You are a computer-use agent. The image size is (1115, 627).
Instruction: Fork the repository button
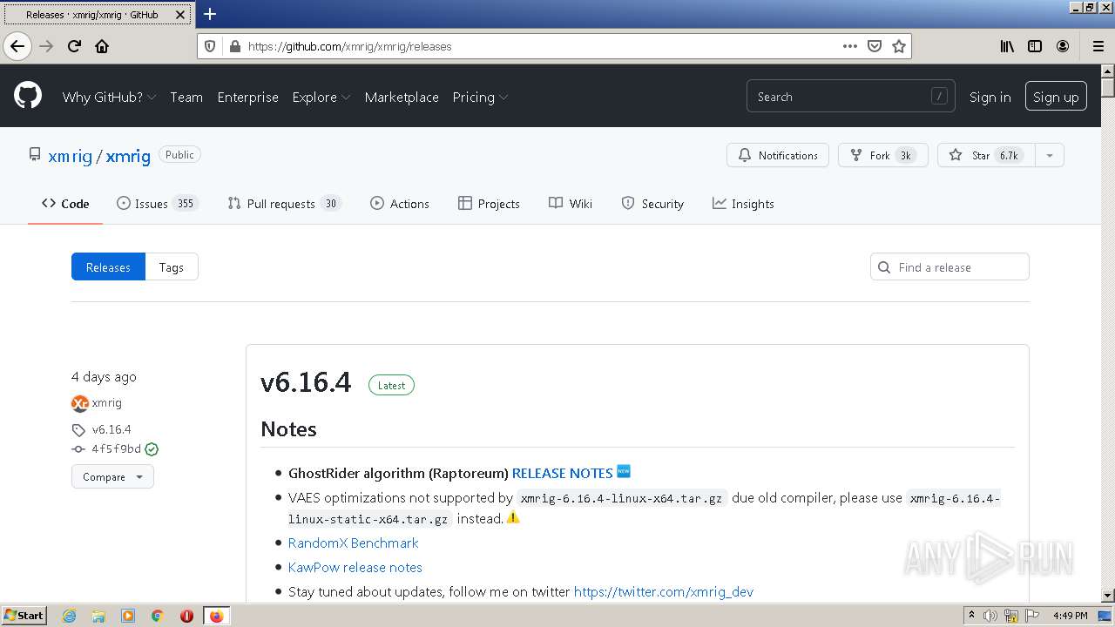[x=883, y=155]
